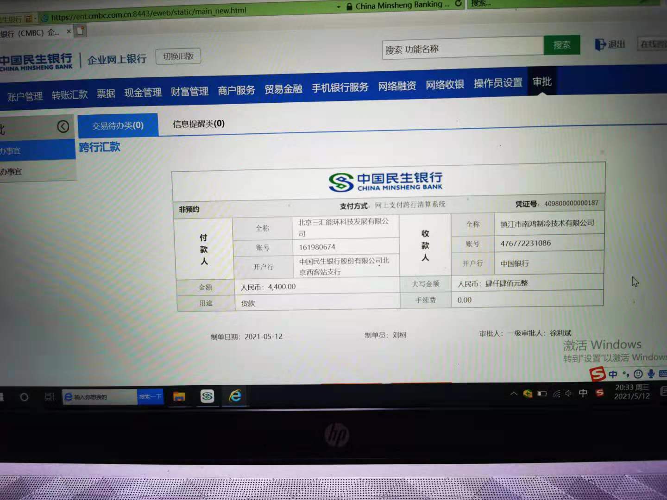Click the green 搜索 button
The image size is (667, 500).
562,45
